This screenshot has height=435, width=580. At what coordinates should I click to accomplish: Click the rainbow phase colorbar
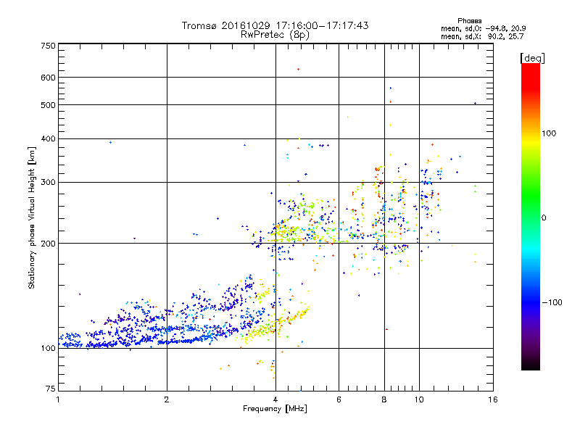pos(531,216)
